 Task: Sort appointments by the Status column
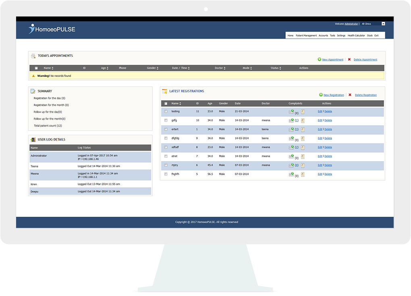pyautogui.click(x=276, y=68)
